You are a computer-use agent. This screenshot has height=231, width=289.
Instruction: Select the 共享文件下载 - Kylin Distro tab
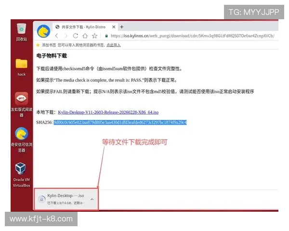point(86,27)
